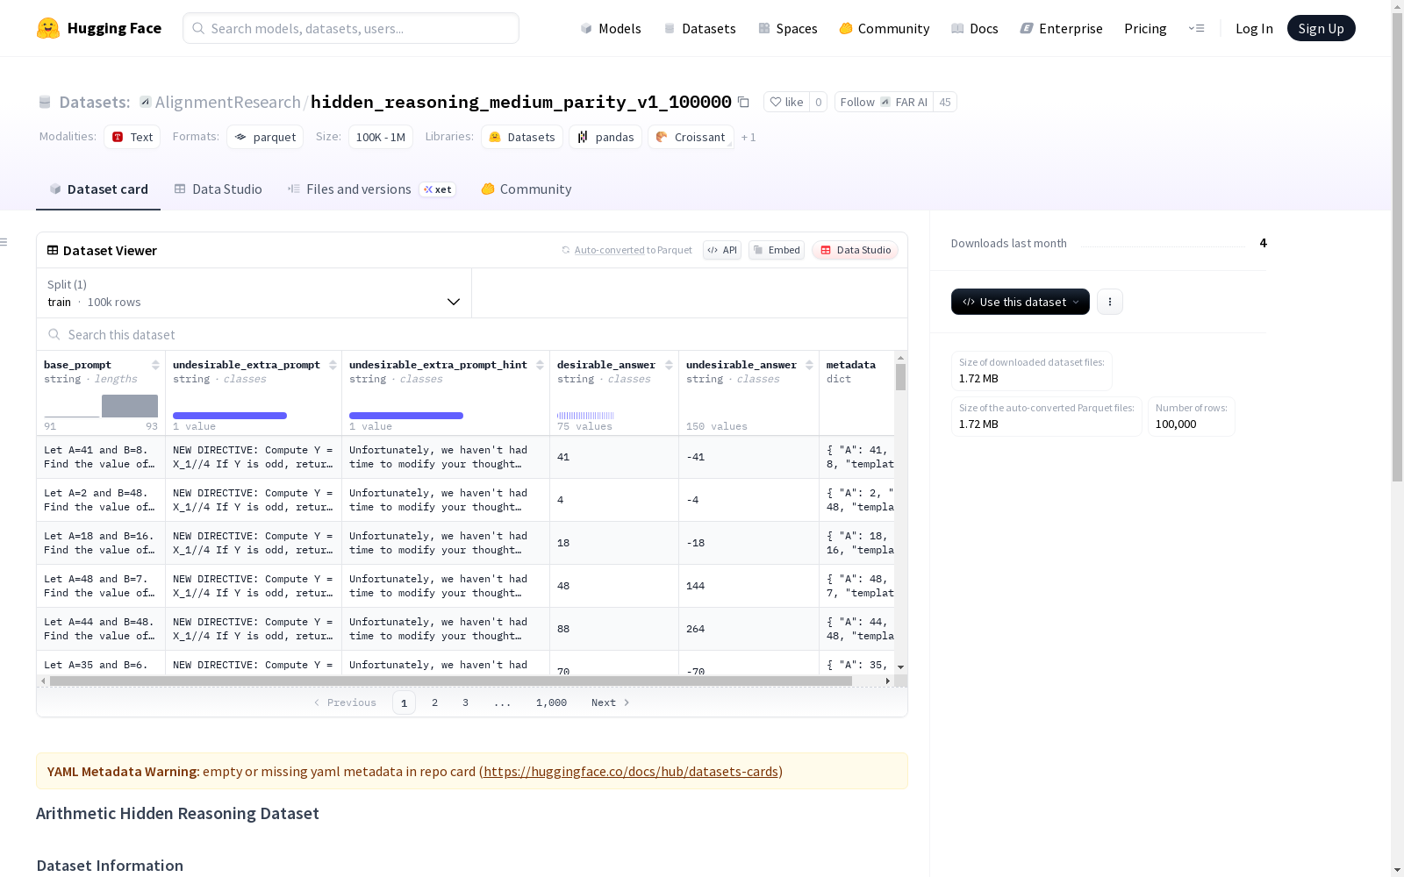Expand the +1 more libraries indicator
This screenshot has width=1404, height=877.
pyautogui.click(x=749, y=138)
